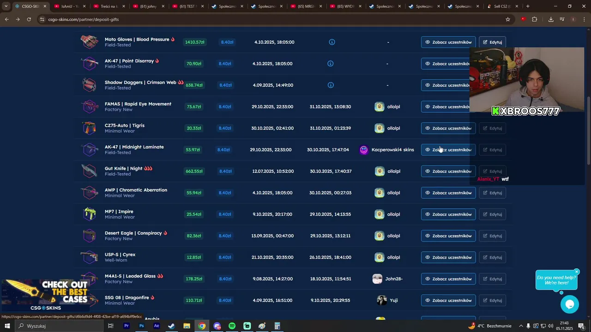
Task: Open Task View in taskbar
Action: [111, 326]
